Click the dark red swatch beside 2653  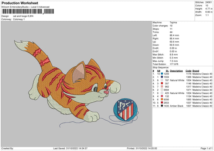pos(162,103)
